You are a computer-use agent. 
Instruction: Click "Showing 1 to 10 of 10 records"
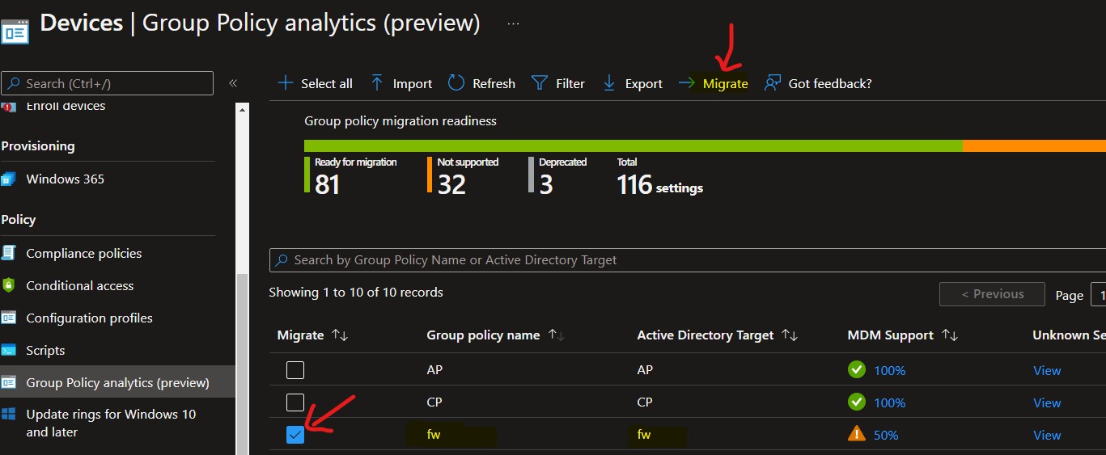point(356,292)
